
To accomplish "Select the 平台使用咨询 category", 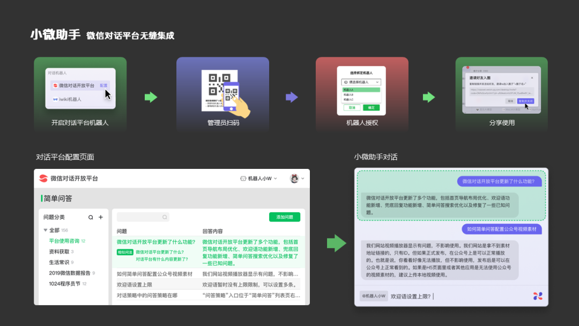I will click(67, 241).
